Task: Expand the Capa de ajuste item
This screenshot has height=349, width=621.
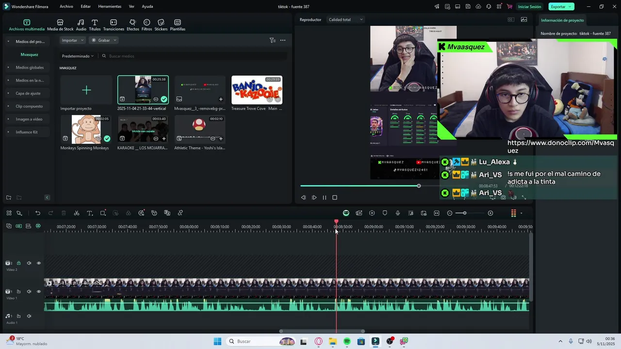Action: pos(8,93)
